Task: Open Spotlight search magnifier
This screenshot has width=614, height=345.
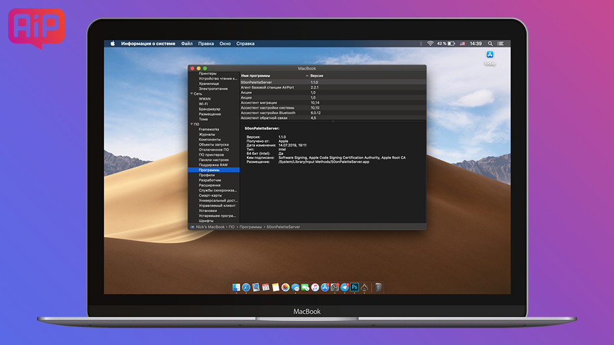Action: click(490, 43)
